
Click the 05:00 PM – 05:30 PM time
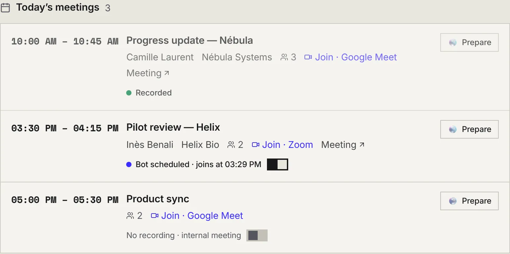[x=65, y=200]
